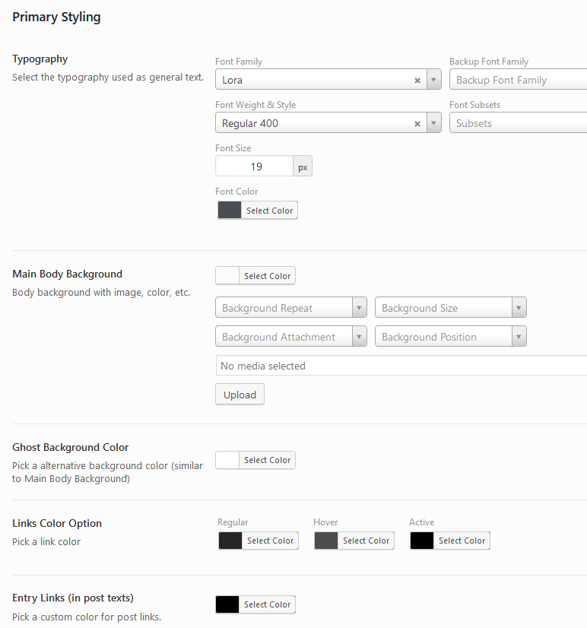Open the Hover link color swatch
587x628 pixels.
[x=326, y=541]
